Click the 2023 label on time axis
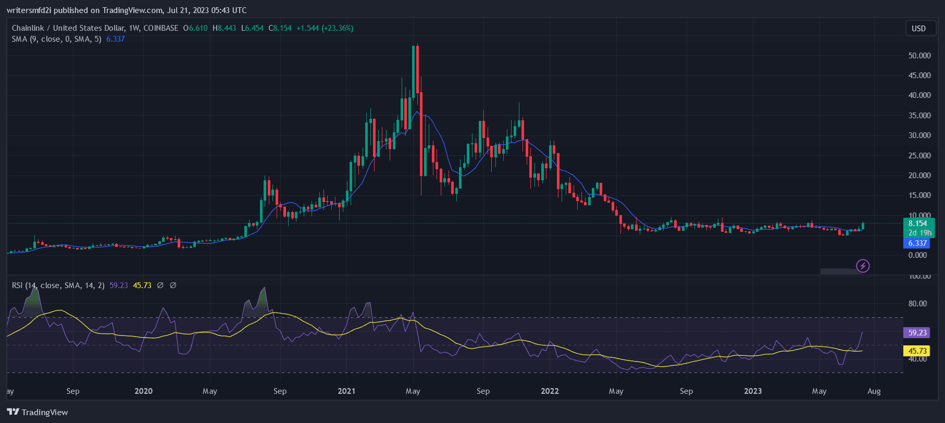The height and width of the screenshot is (423, 945). tap(753, 391)
